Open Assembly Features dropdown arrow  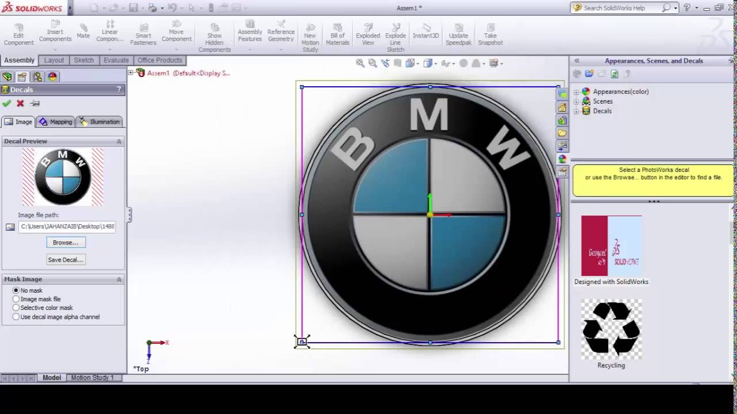coord(250,48)
